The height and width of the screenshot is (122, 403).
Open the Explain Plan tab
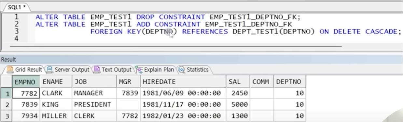coord(155,70)
